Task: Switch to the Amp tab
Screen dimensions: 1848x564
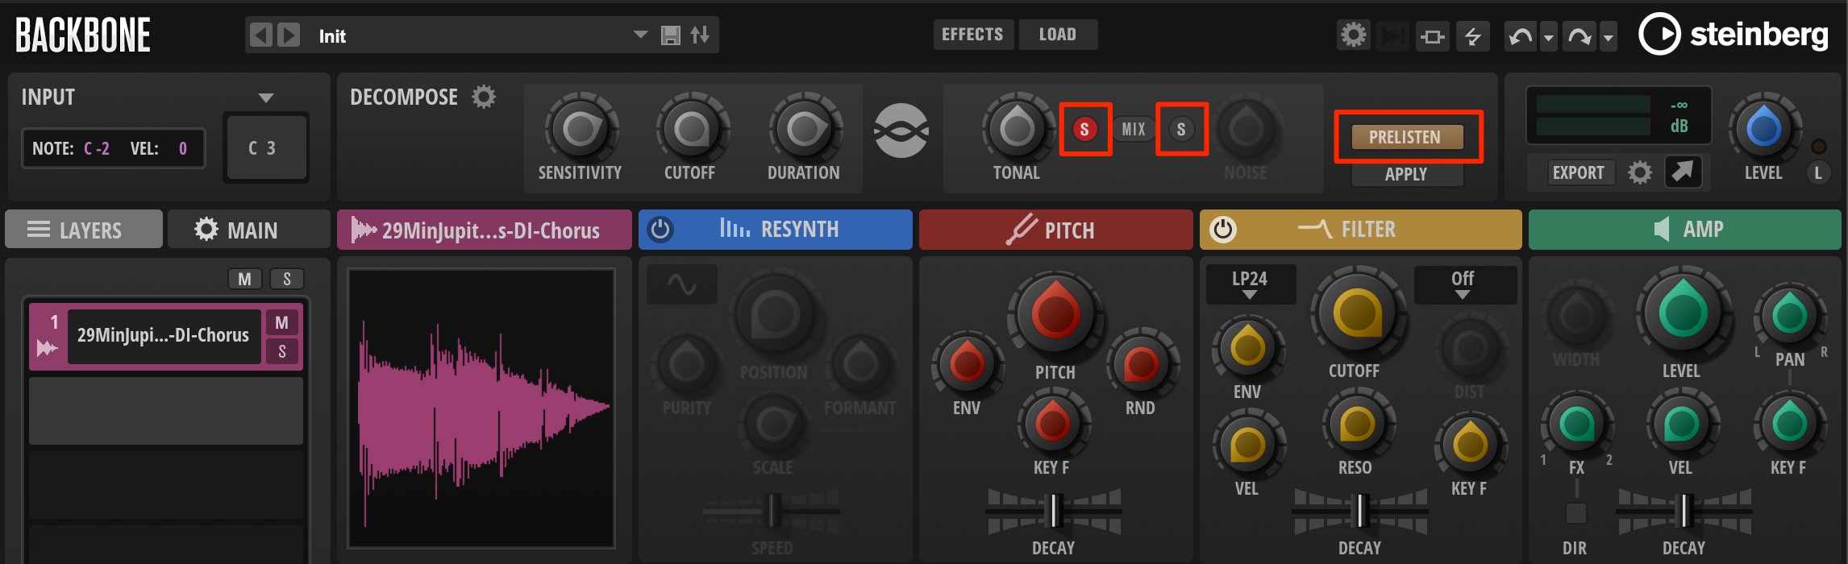Action: click(1685, 230)
